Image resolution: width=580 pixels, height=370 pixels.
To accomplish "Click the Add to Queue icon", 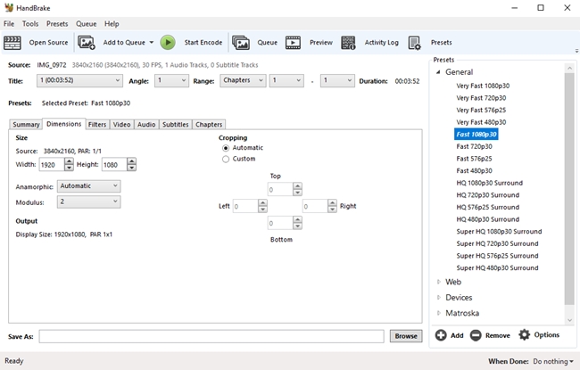I will click(87, 42).
